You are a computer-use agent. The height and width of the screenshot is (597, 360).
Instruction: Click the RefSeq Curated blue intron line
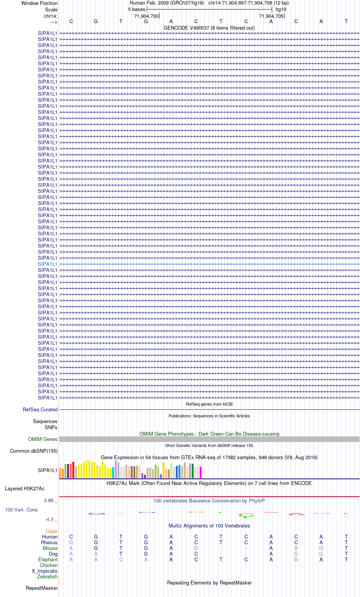pyautogui.click(x=209, y=409)
